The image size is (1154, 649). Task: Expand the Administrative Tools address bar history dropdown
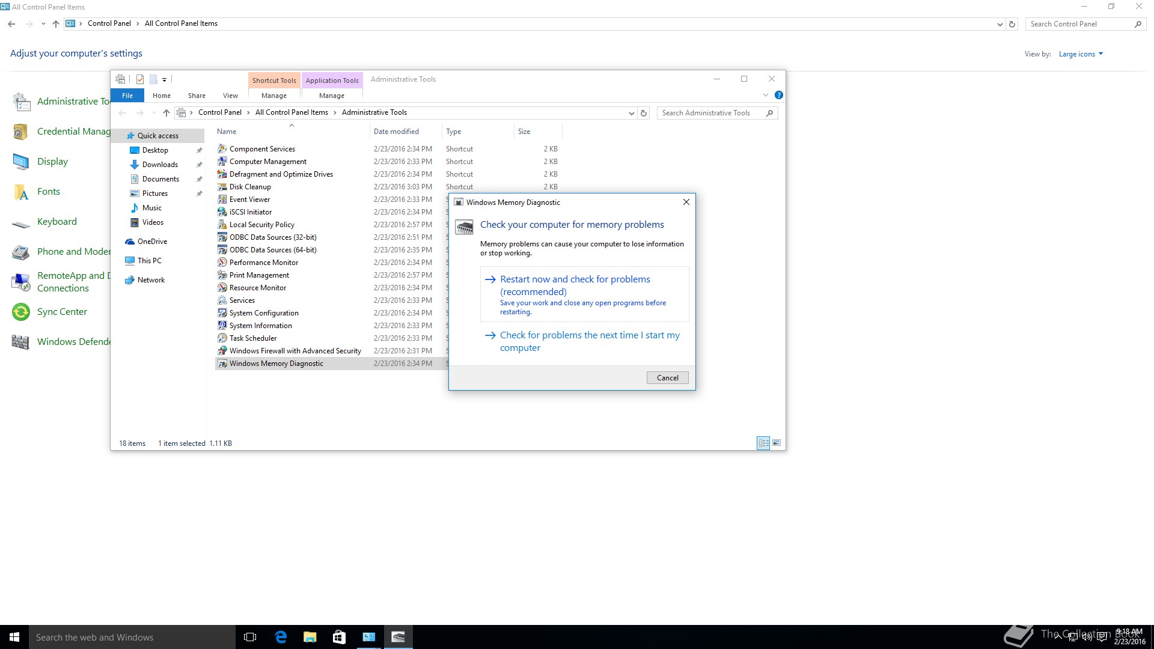tap(631, 113)
